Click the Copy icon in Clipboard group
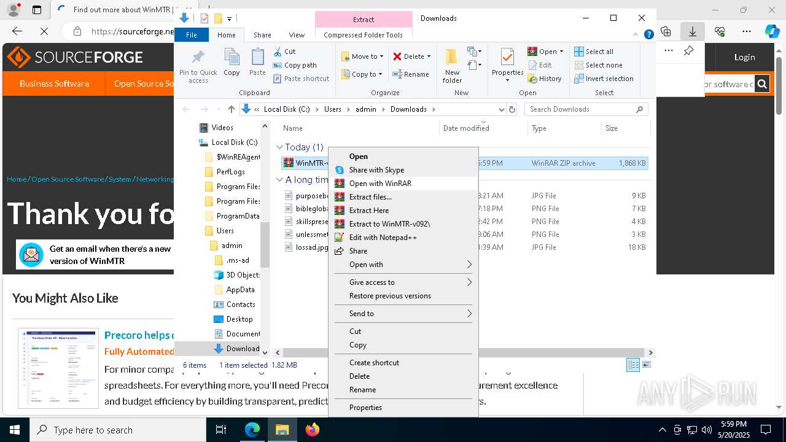The image size is (786, 442). tap(232, 58)
